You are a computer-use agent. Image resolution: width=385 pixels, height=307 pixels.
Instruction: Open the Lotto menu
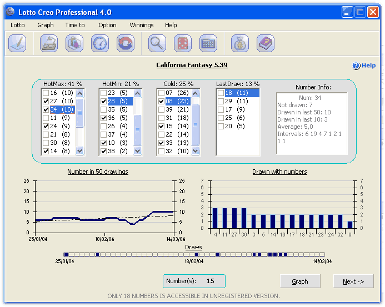pyautogui.click(x=17, y=25)
